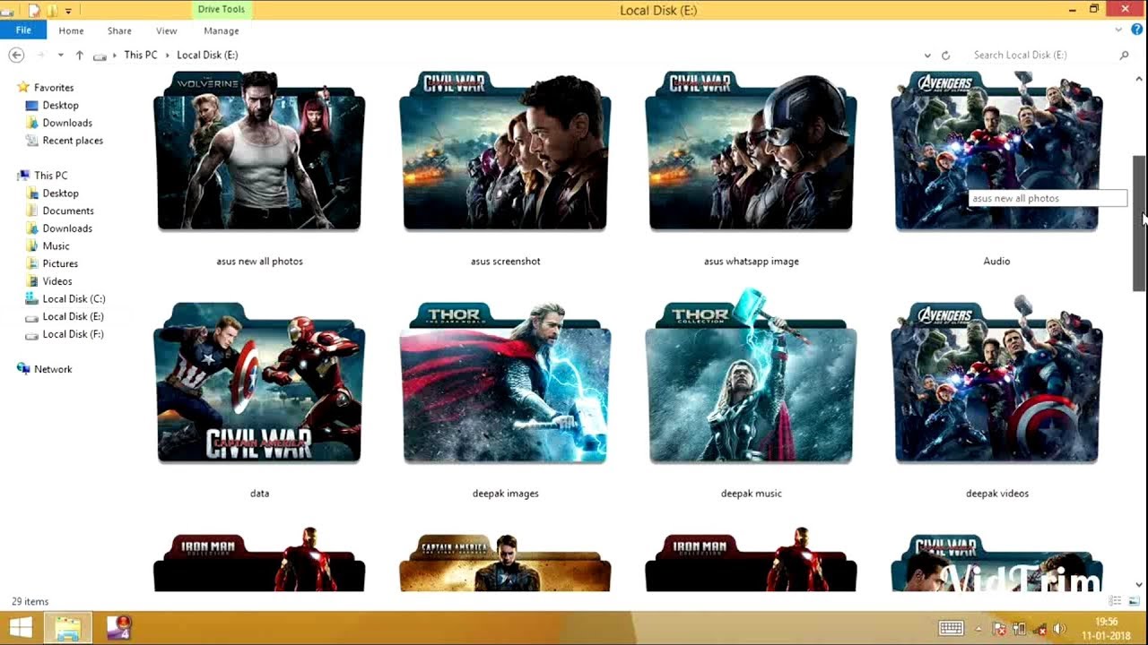
Task: Click the filename rename field showing asus new all photos
Action: [x=1047, y=198]
